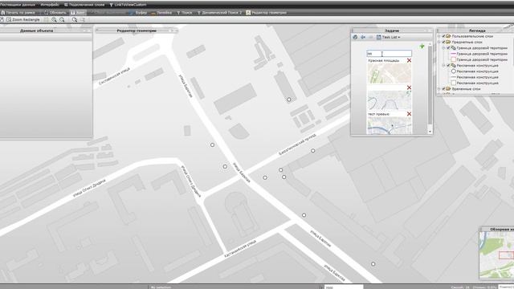Select Предметные слои label in legend
514x289 pixels.
(x=467, y=42)
